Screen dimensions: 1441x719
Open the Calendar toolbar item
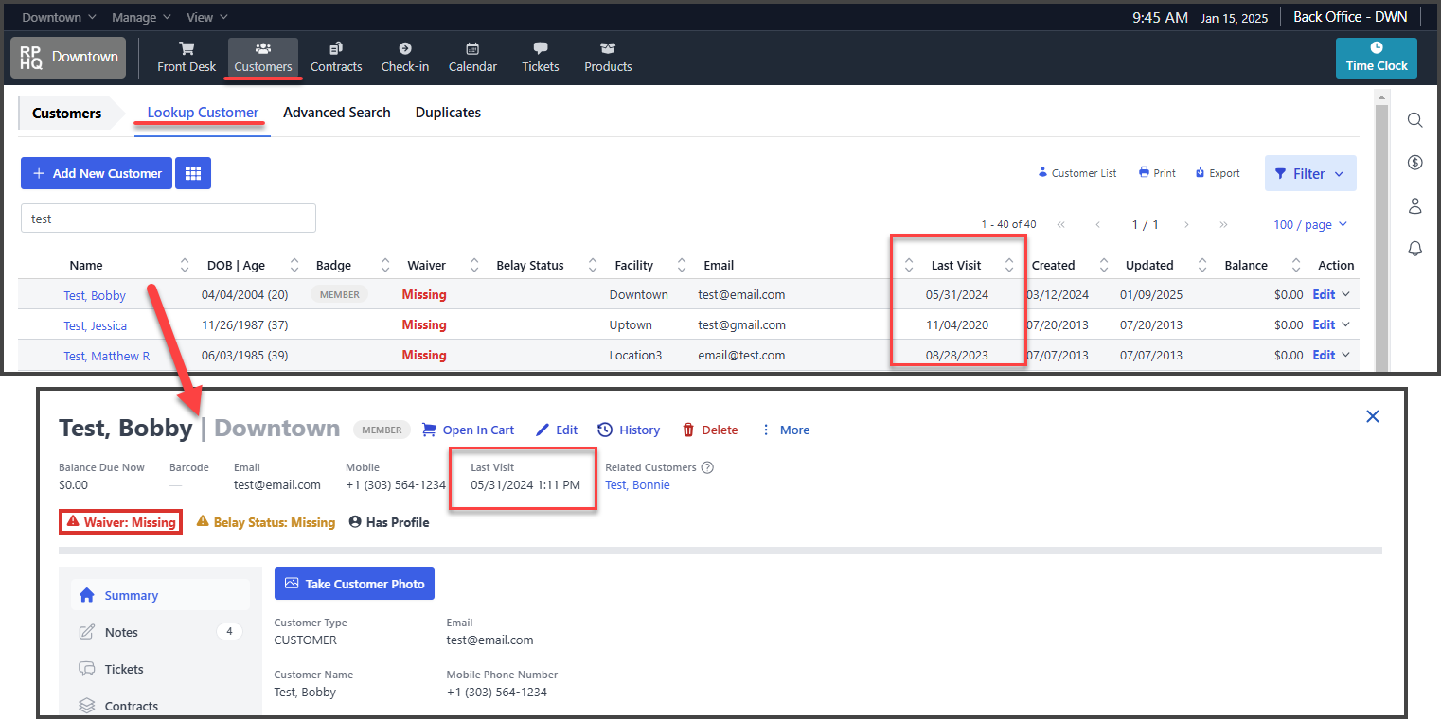pyautogui.click(x=472, y=57)
